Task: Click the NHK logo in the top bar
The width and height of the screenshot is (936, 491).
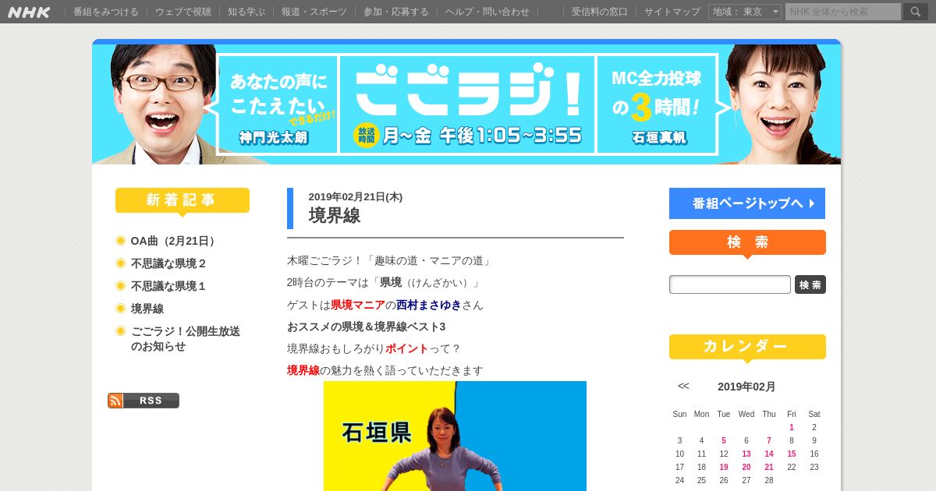Action: [29, 12]
